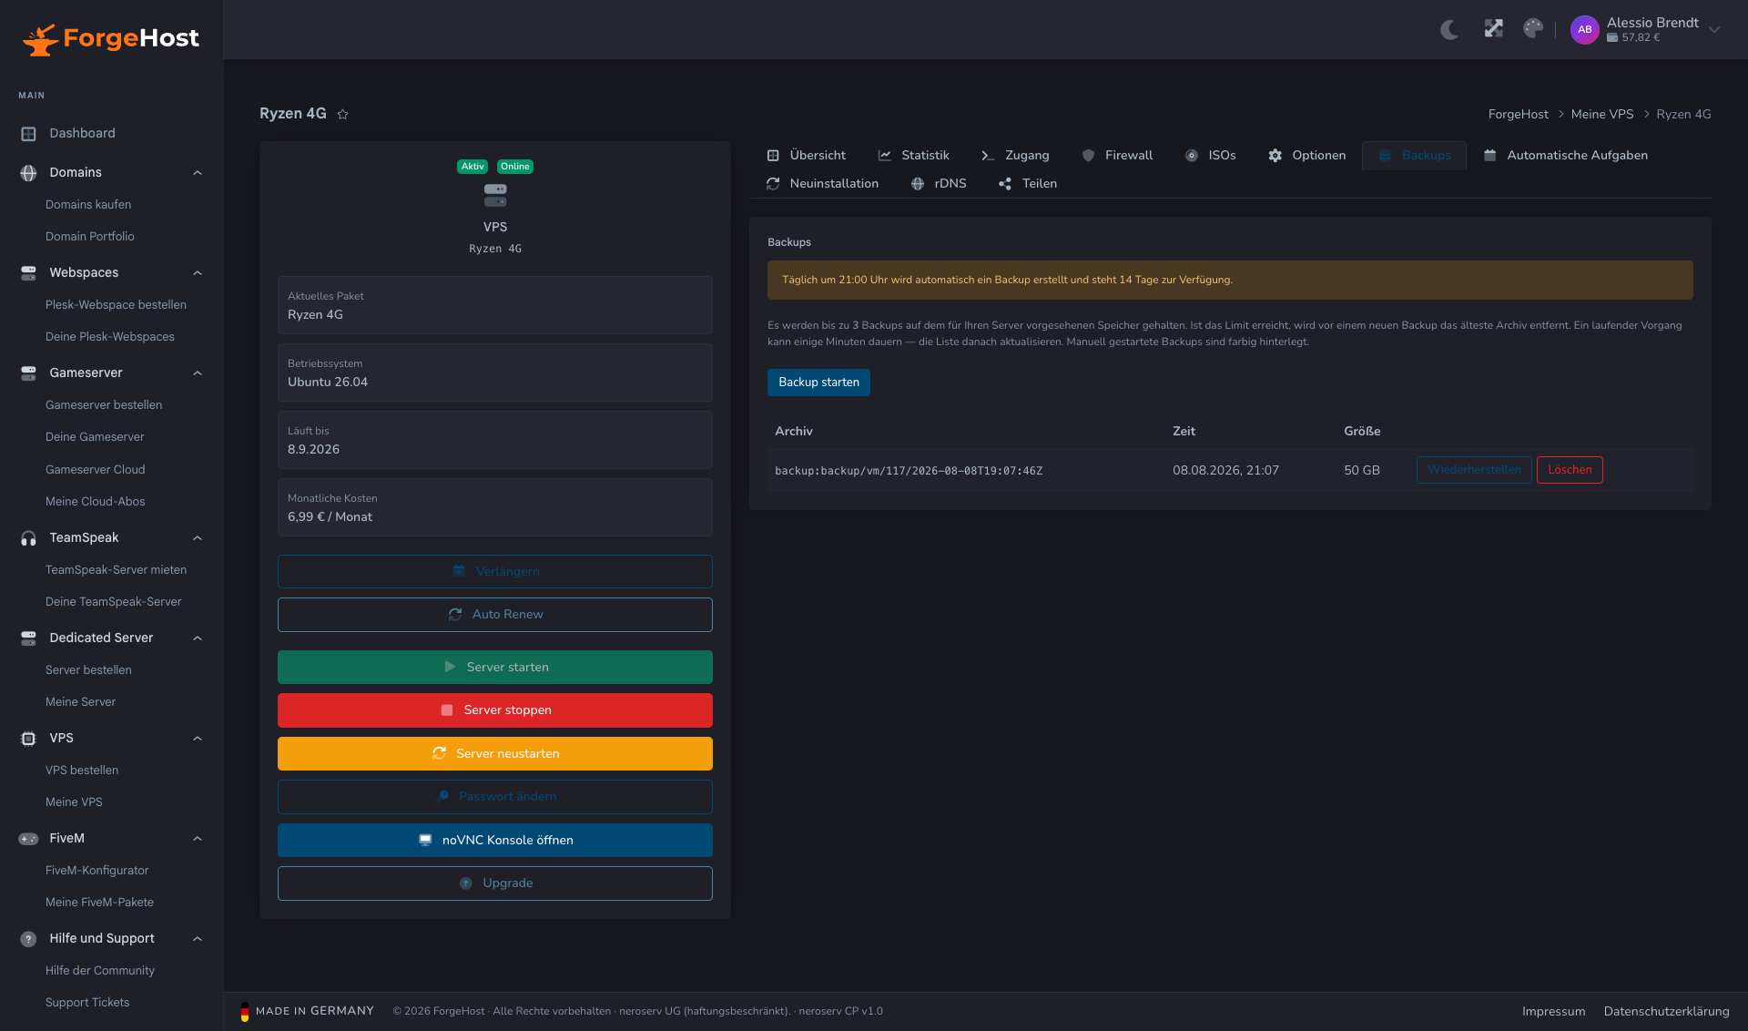The width and height of the screenshot is (1748, 1031).
Task: Open Domain Portfolio in sidebar
Action: [x=90, y=237]
